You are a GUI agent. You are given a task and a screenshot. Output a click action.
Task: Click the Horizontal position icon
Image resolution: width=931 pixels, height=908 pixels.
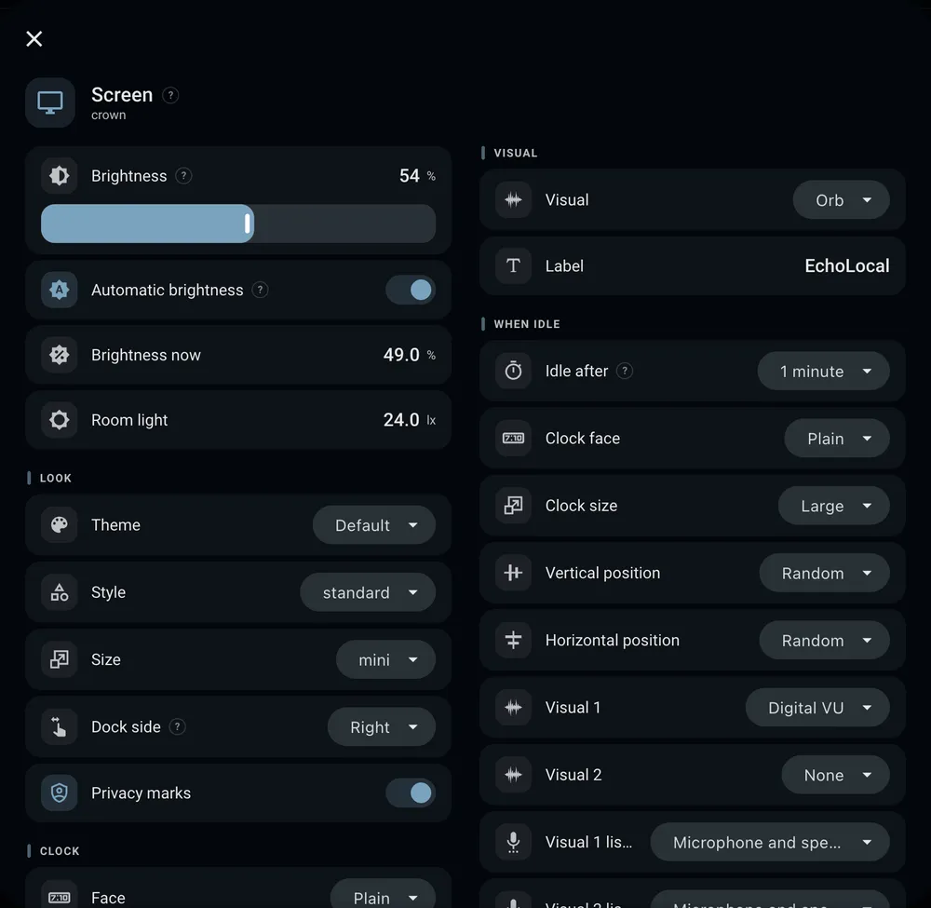(514, 640)
